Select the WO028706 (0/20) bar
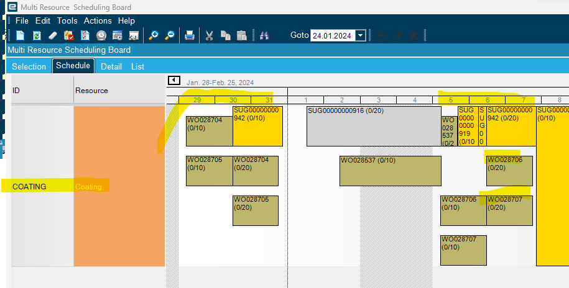This screenshot has width=569, height=288. (509, 171)
